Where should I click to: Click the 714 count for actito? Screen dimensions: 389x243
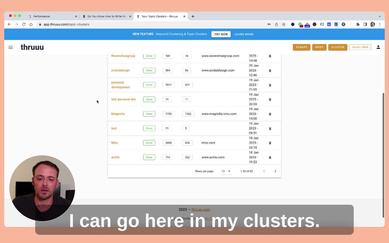point(168,157)
